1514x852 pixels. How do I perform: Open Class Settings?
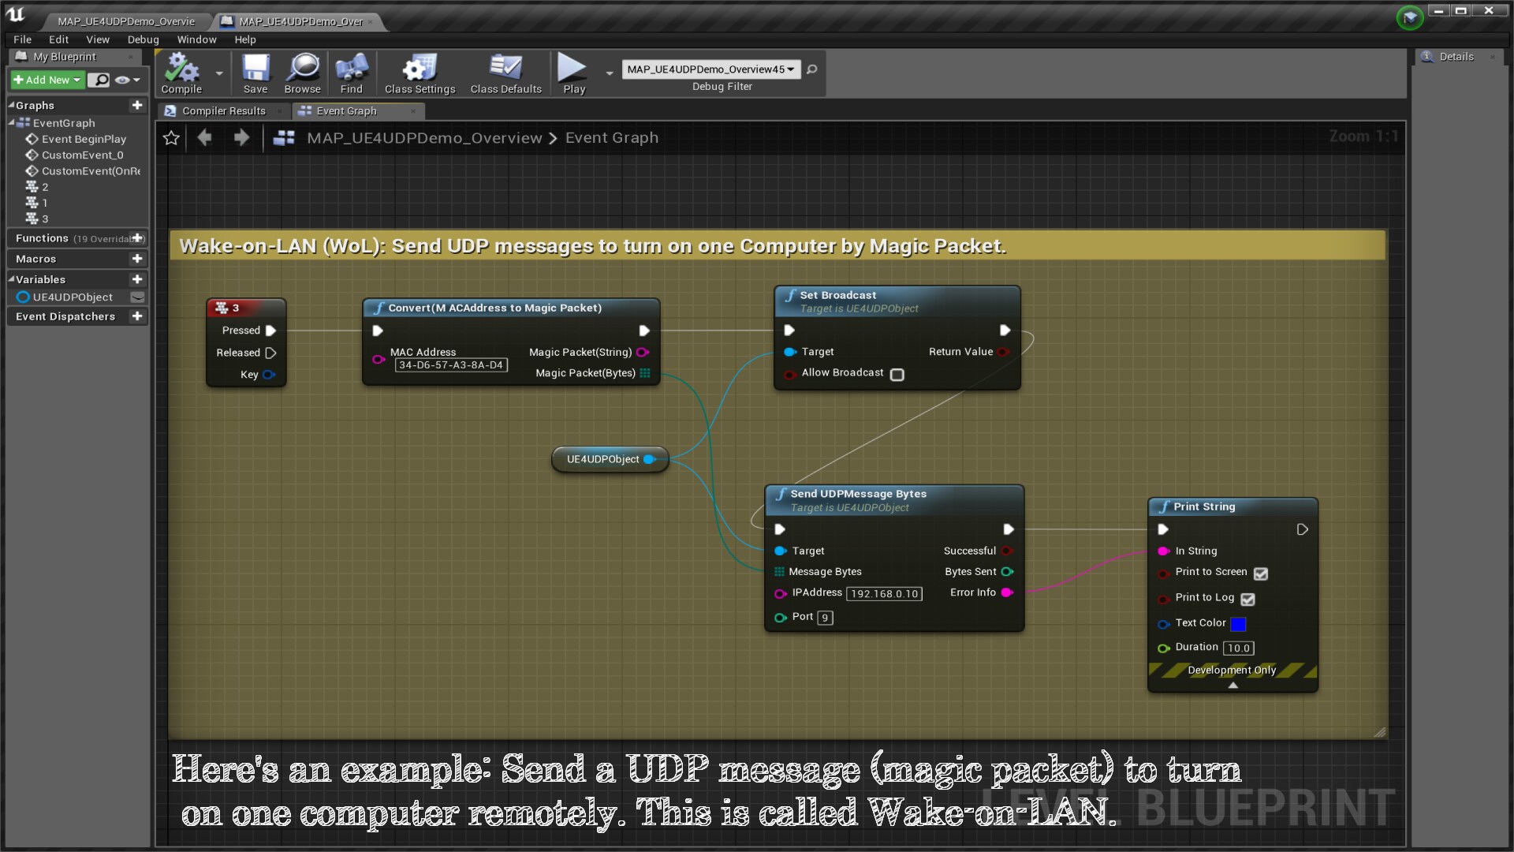tap(419, 73)
